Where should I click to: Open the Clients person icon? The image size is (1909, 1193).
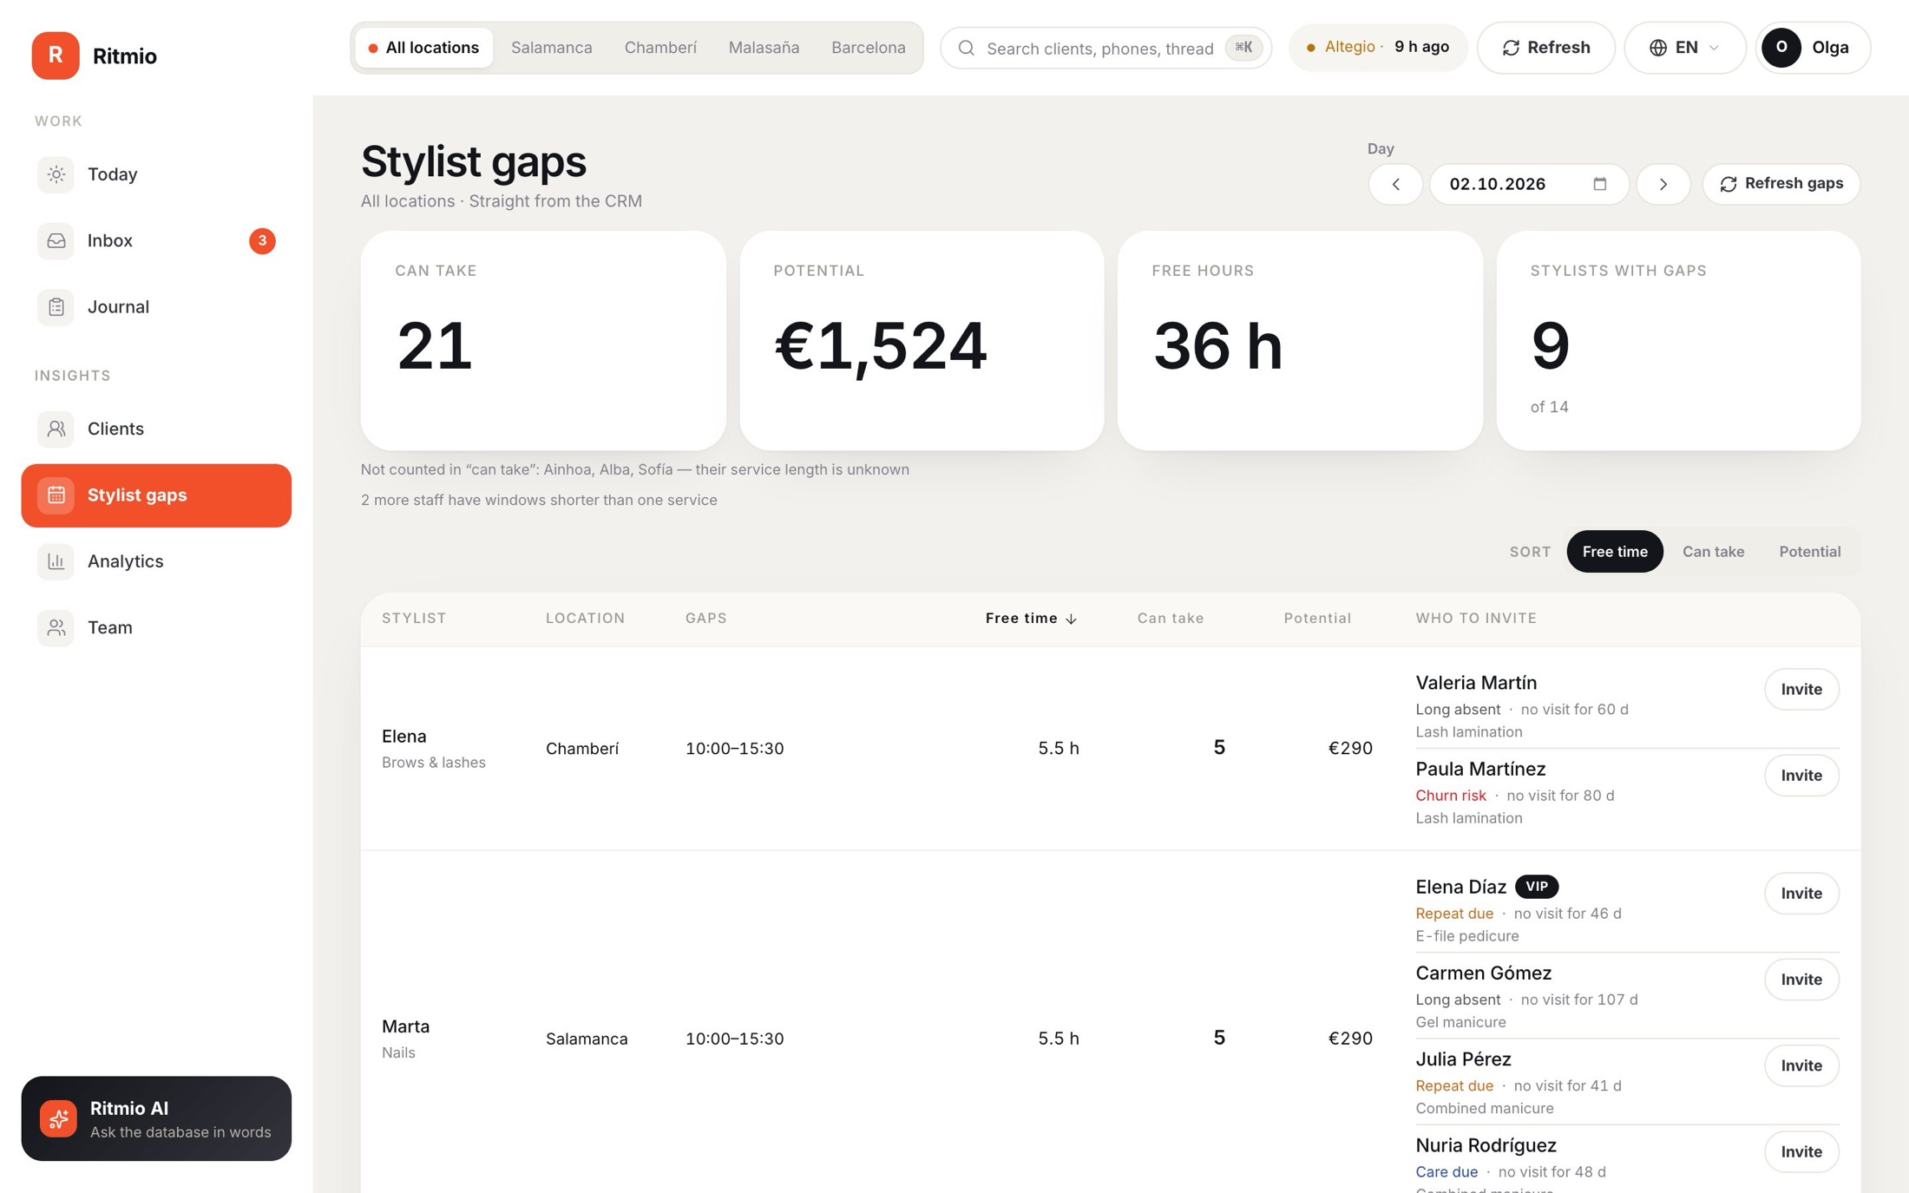[x=56, y=429]
